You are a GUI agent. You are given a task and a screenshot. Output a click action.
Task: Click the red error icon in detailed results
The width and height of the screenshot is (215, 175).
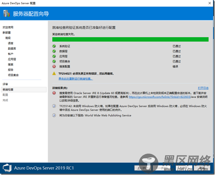54,93
